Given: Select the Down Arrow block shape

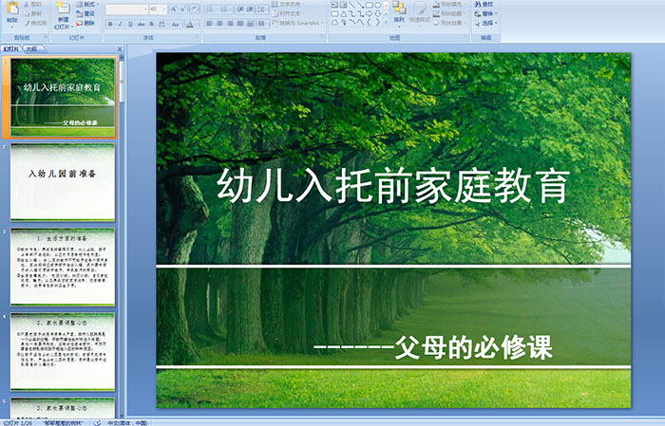Looking at the screenshot, I should 377,14.
